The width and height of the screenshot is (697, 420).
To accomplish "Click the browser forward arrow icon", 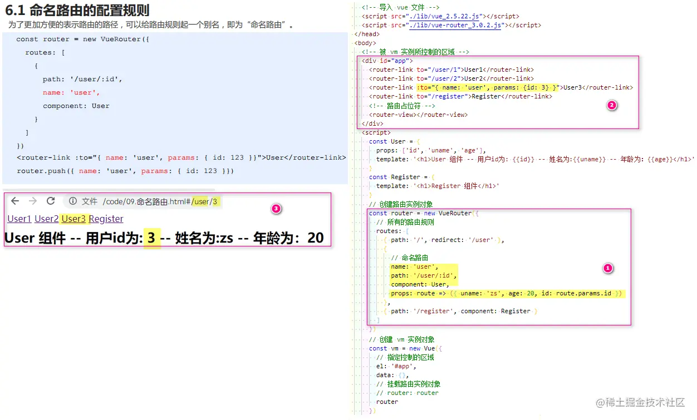I will click(x=33, y=201).
